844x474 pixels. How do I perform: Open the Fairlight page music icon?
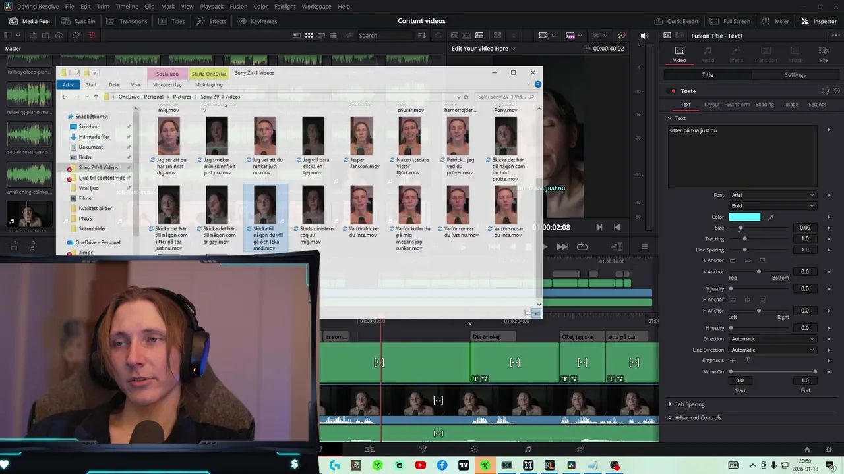pyautogui.click(x=527, y=450)
